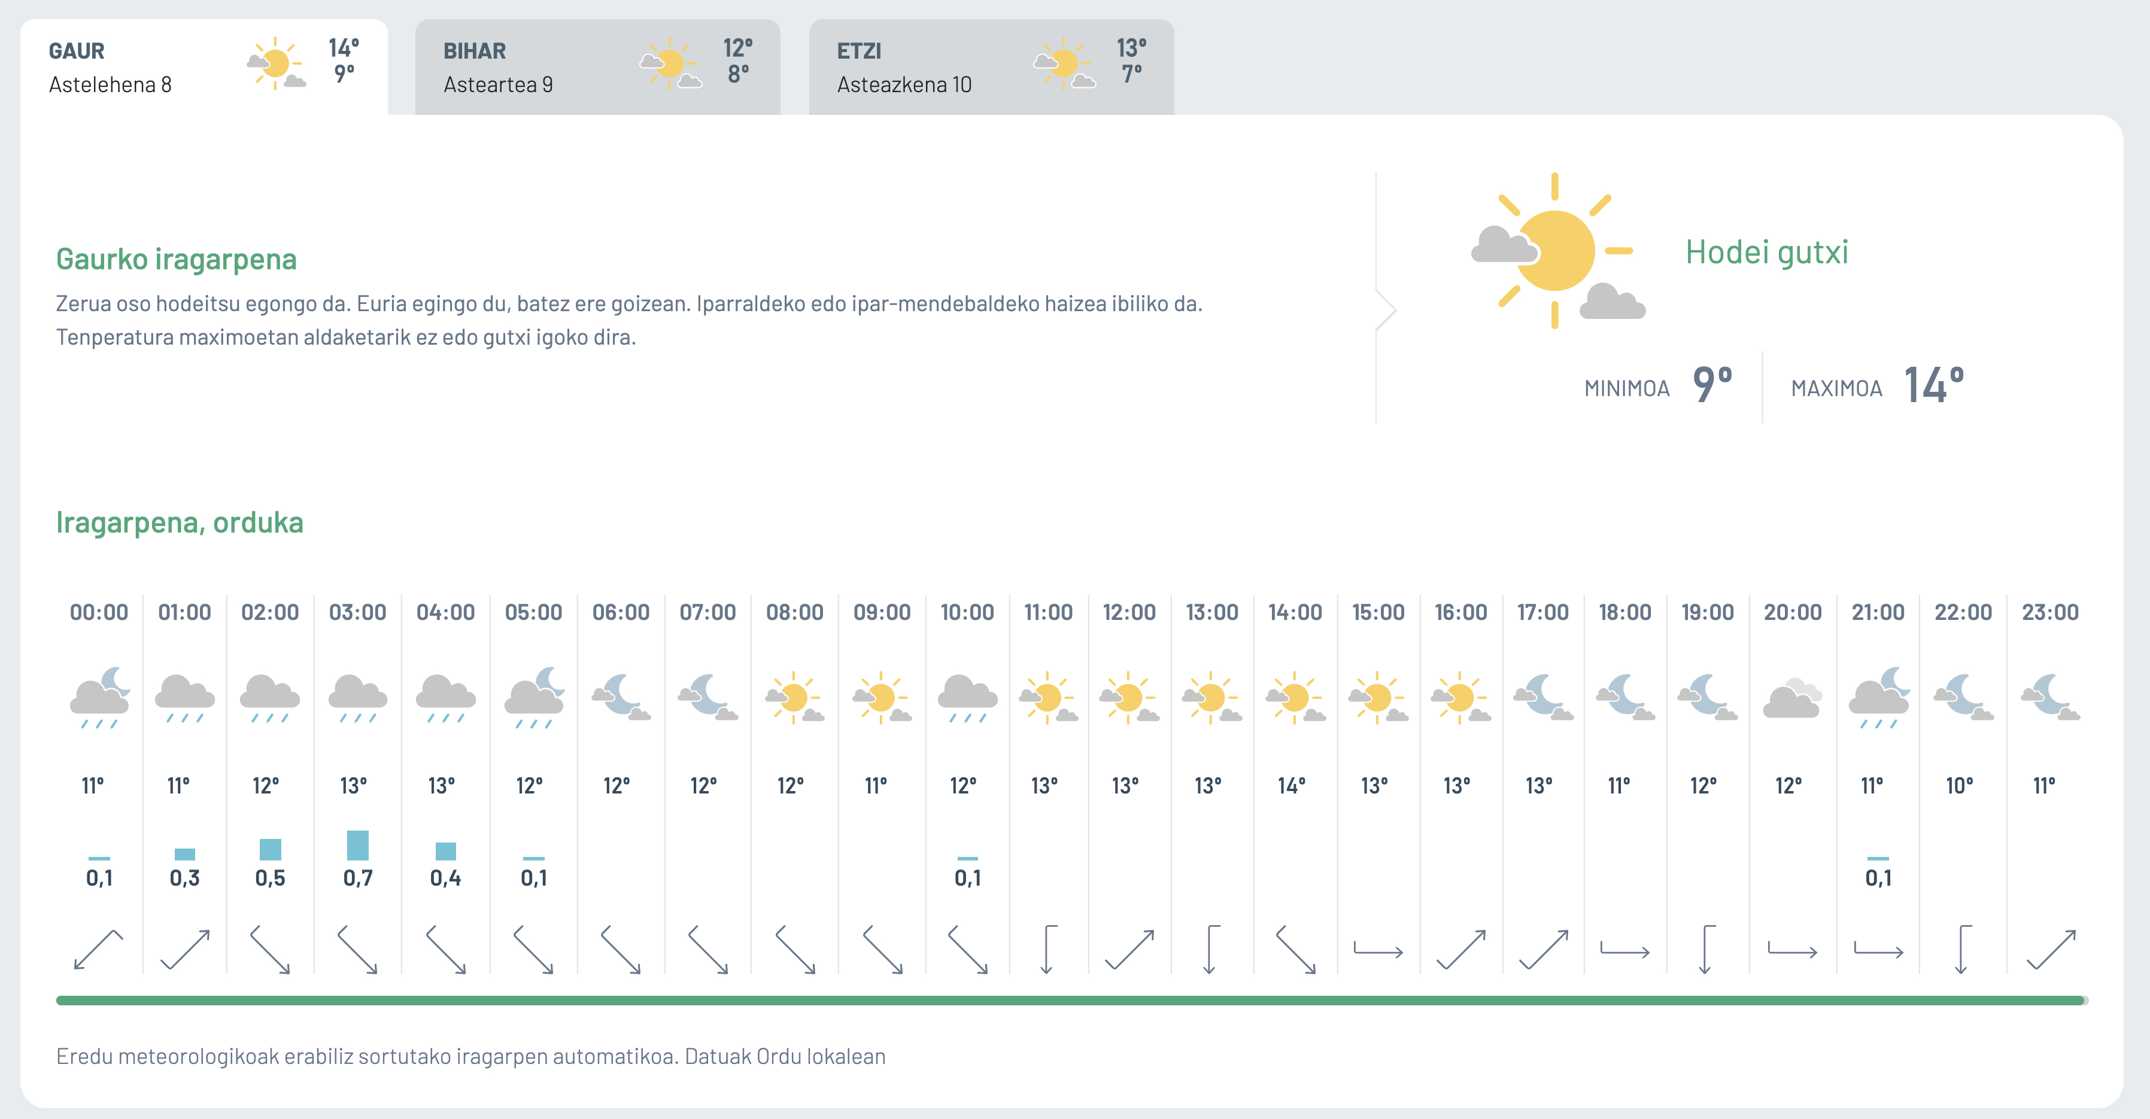Click the 00:00 wind direction arrow
The width and height of the screenshot is (2150, 1119).
click(99, 950)
